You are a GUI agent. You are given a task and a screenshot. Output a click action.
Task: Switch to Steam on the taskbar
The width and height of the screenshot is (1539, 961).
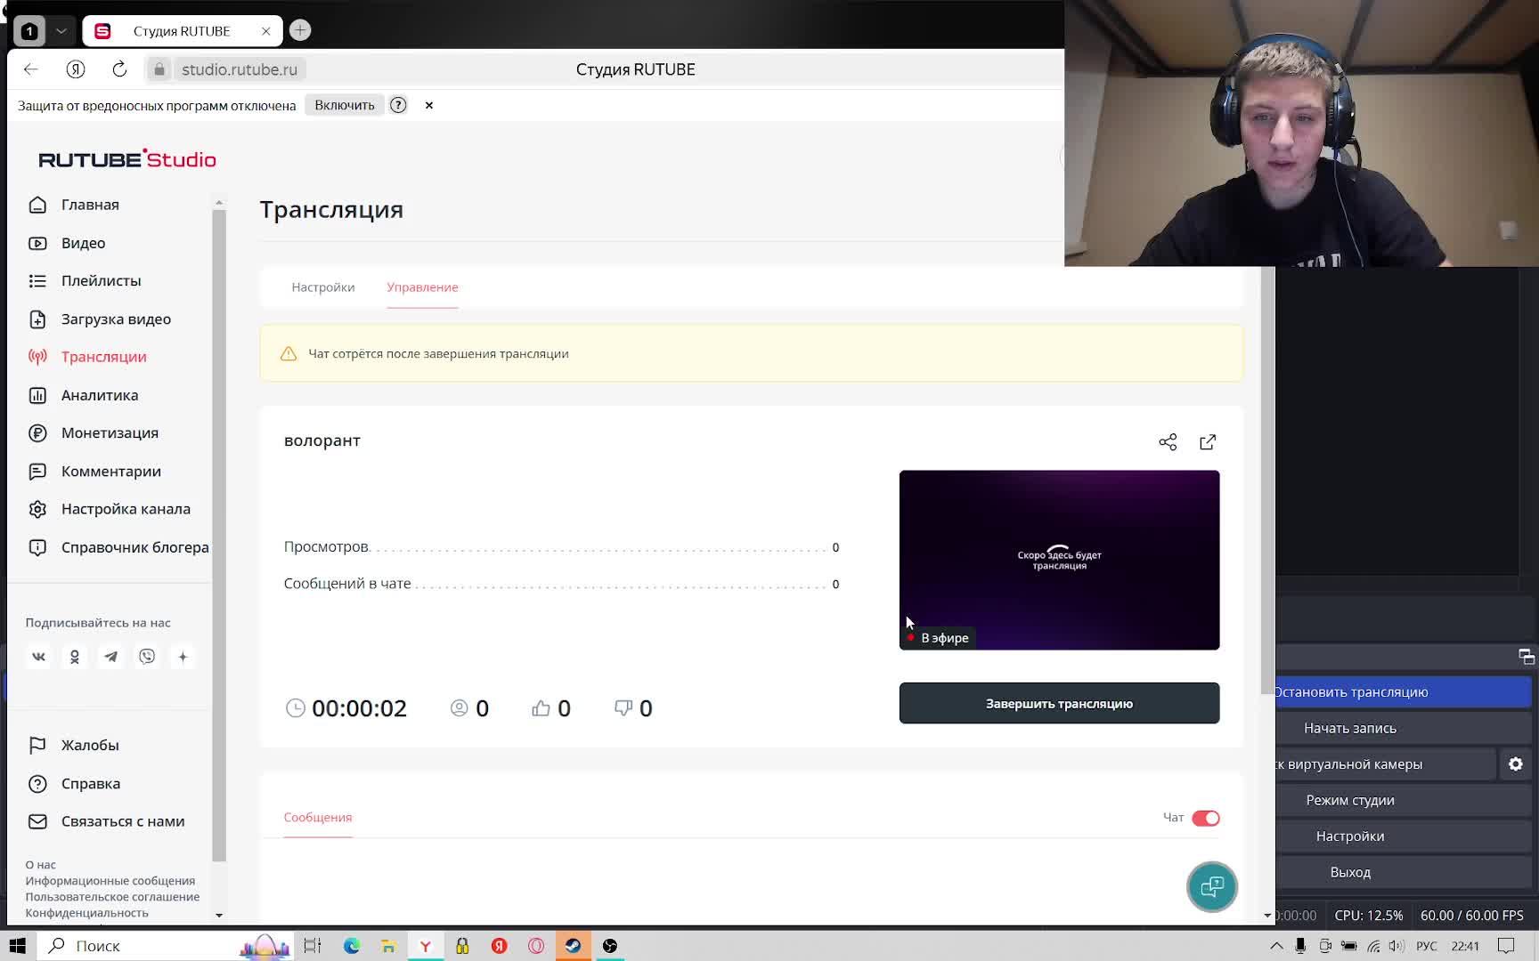[x=573, y=946]
